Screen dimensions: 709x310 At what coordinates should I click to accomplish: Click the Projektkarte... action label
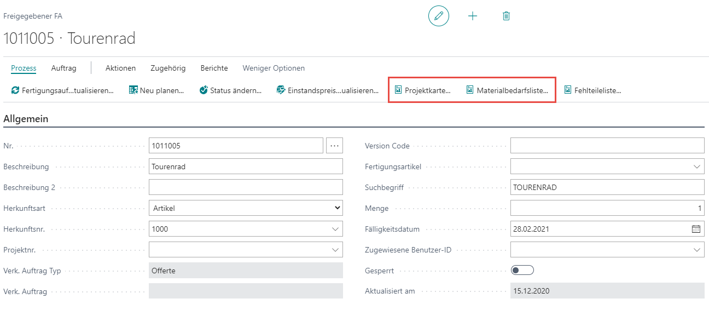point(428,90)
